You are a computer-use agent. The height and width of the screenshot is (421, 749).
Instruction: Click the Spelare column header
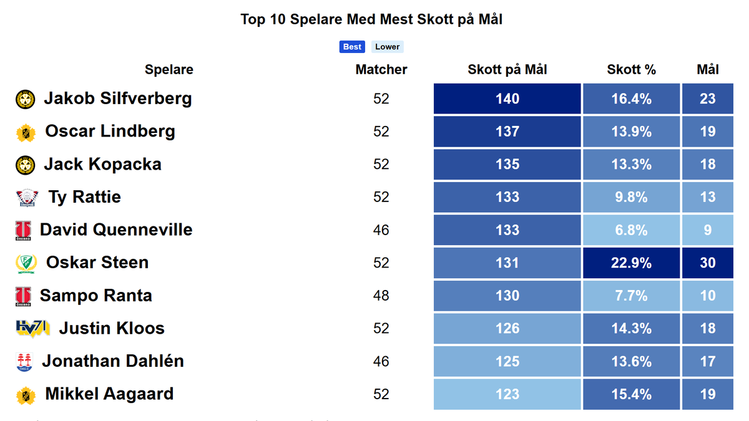[169, 70]
